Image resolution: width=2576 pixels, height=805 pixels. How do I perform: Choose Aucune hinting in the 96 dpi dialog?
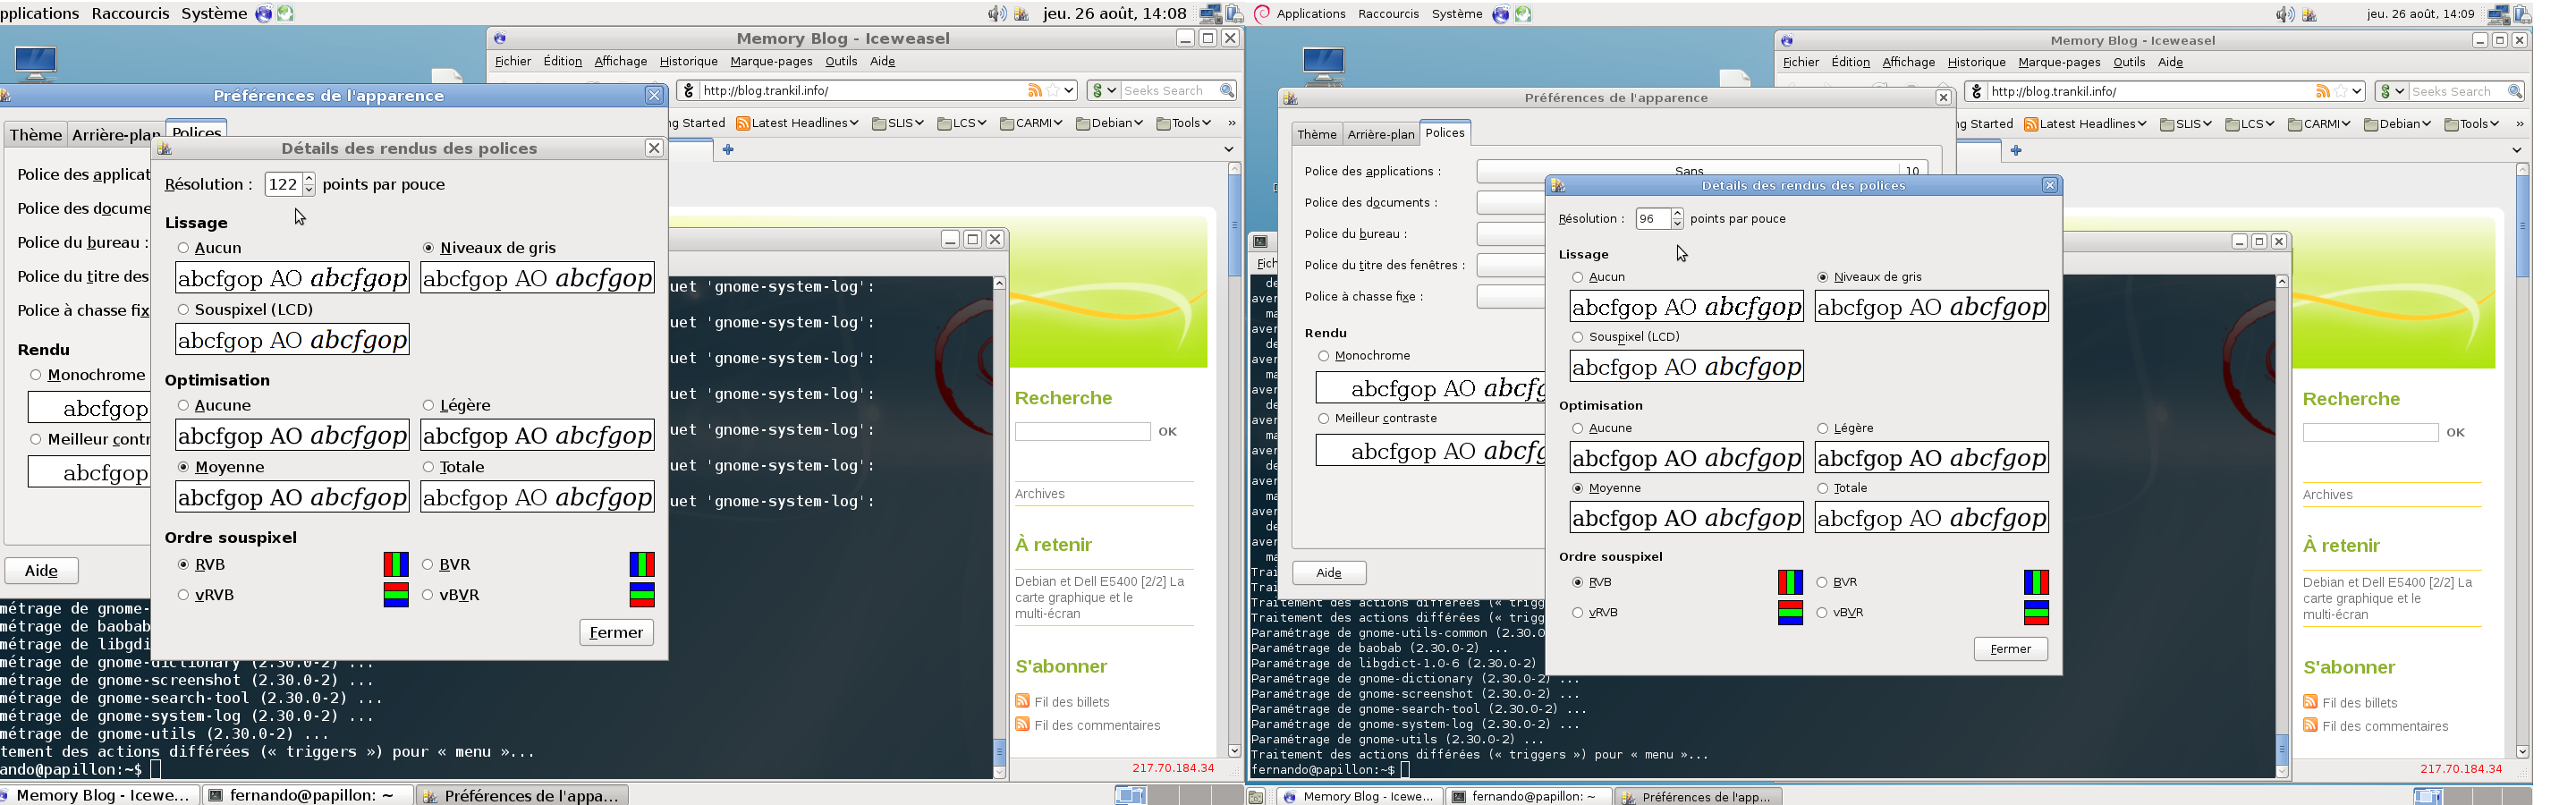(x=1578, y=428)
